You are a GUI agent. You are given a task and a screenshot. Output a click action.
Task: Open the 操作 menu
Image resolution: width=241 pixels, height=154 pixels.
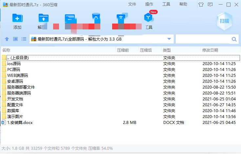coord(149,4)
